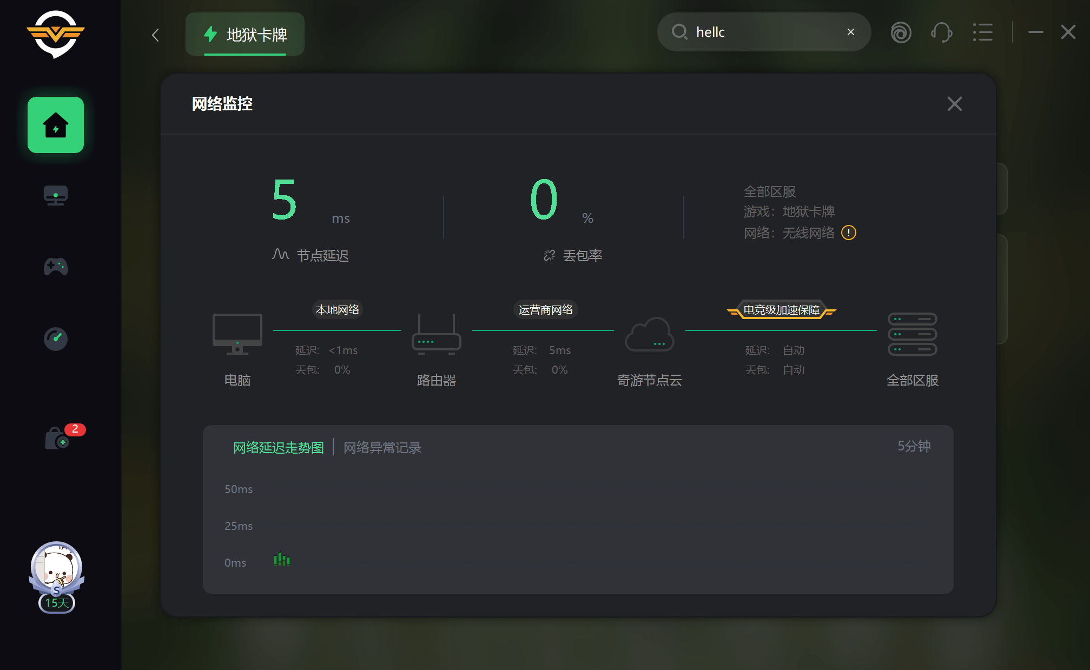
Task: Click the 电脑 computer icon
Action: point(237,334)
